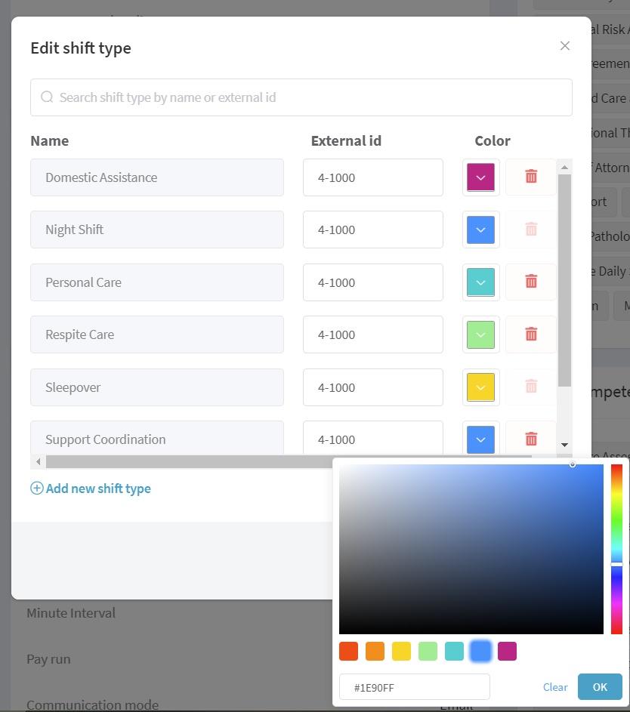Close the Edit shift type dialog
Screen dimensions: 630x712
click(x=564, y=46)
